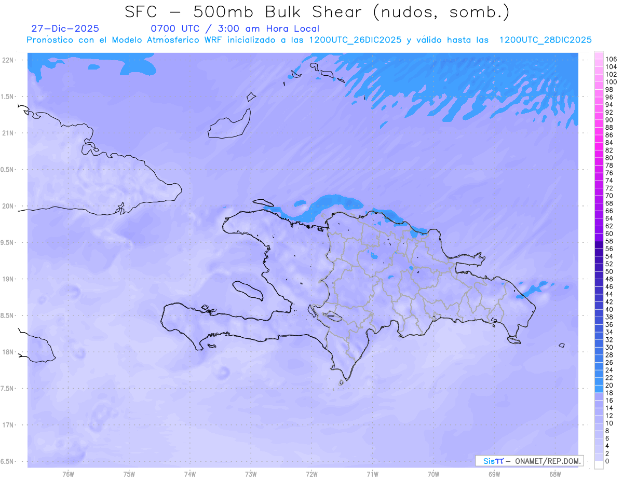The image size is (623, 481).
Task: Click the '22N' latitude label
Action: 8,60
